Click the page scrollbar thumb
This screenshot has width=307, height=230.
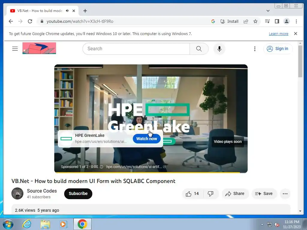point(300,61)
